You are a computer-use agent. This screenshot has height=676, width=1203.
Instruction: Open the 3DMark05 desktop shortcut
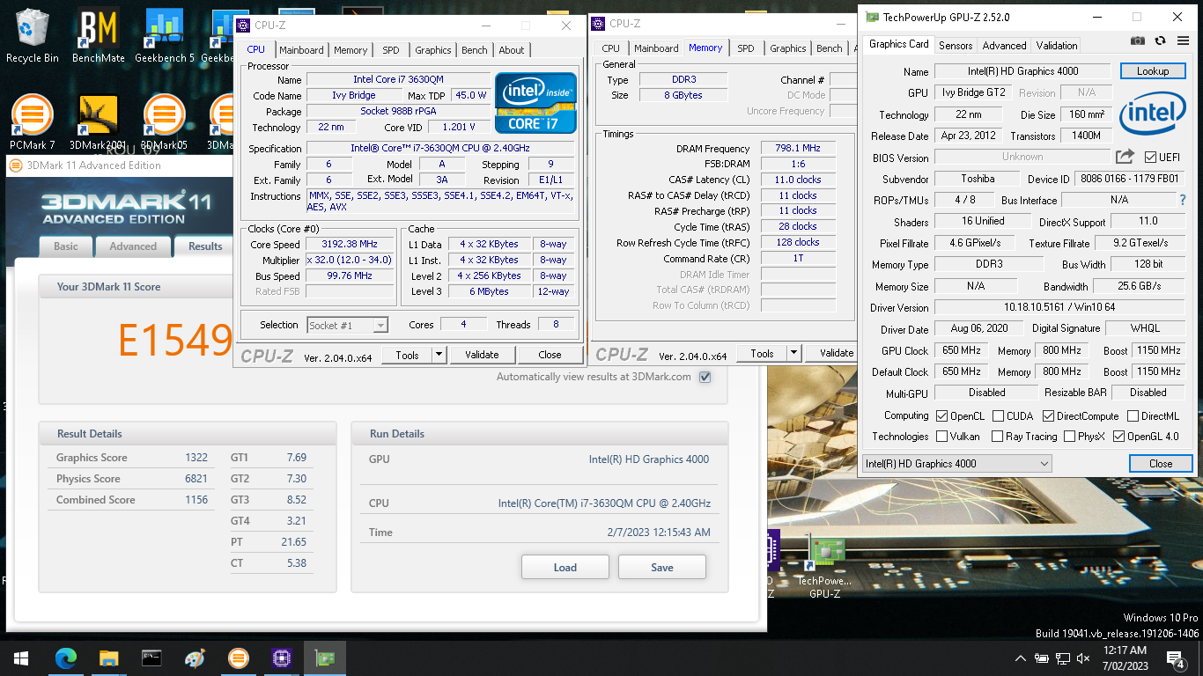[x=164, y=123]
